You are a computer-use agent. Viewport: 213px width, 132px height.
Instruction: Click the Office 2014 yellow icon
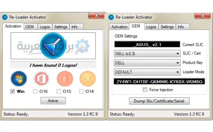88,79
